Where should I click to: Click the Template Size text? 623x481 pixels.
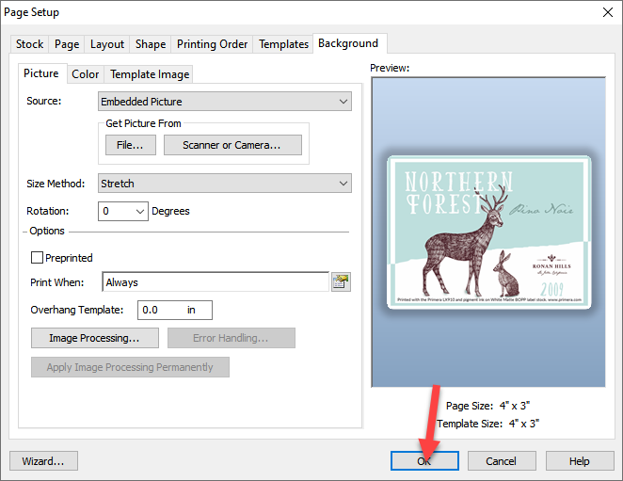pyautogui.click(x=487, y=424)
